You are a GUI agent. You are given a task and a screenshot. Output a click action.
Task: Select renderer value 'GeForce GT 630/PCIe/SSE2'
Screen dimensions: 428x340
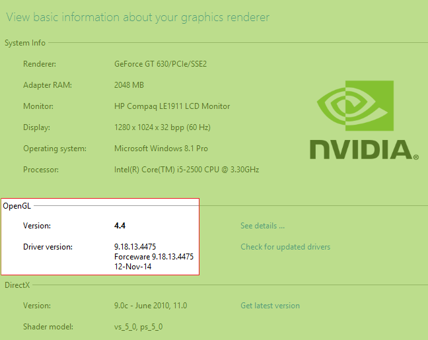point(160,64)
